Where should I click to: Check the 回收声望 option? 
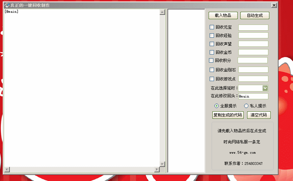pos(212,44)
